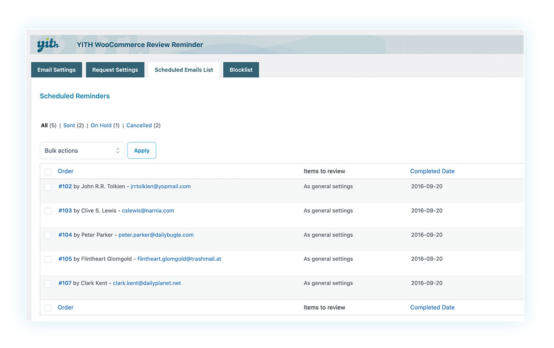Check the box for order #103
Viewport: 554px width, 348px height.
pyautogui.click(x=48, y=211)
